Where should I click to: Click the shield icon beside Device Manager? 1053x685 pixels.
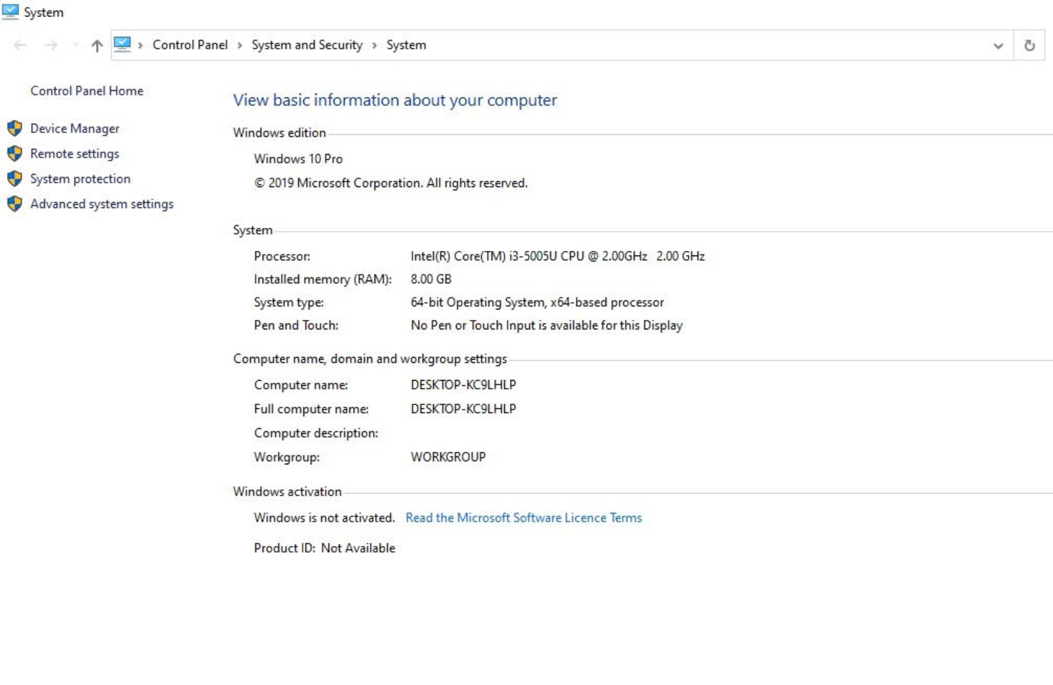pos(14,128)
